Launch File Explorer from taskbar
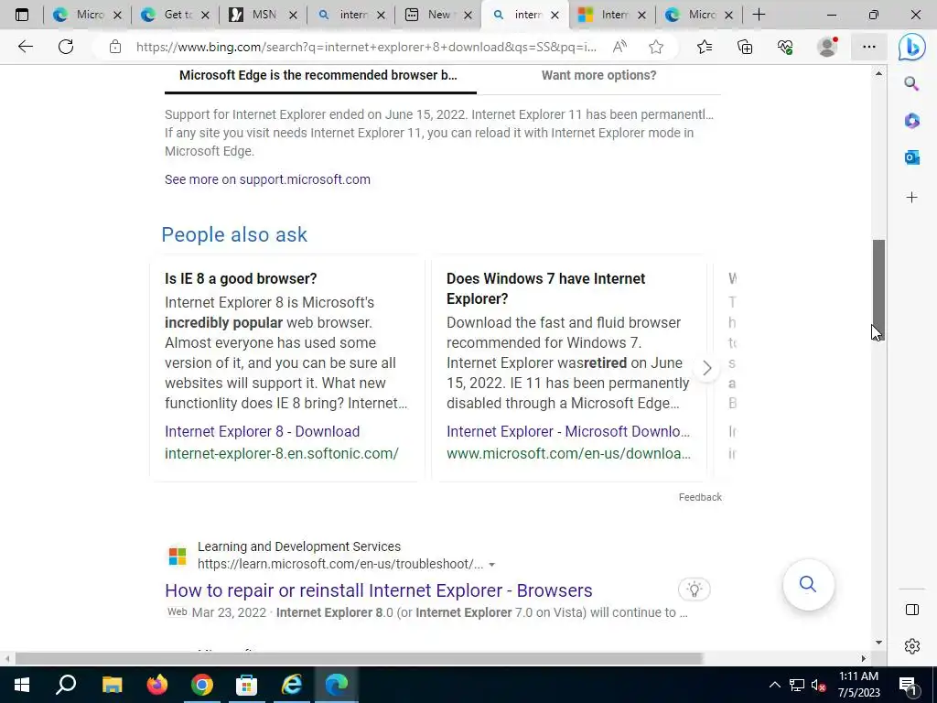This screenshot has width=937, height=703. click(112, 685)
